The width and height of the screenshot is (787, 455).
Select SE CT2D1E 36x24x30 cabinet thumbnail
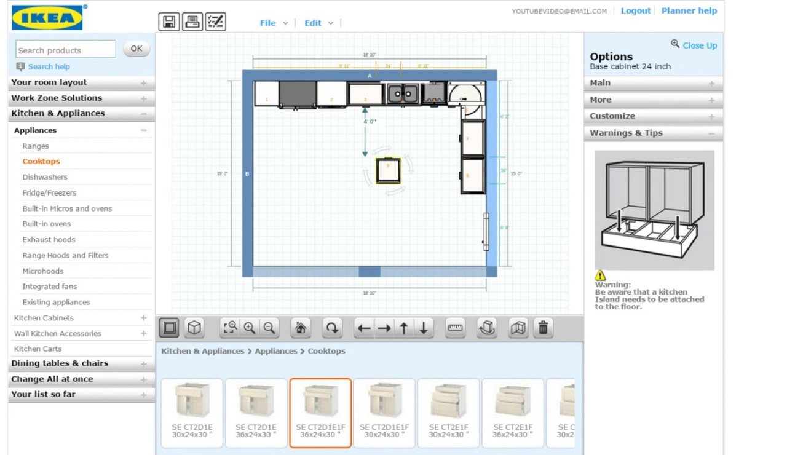click(x=256, y=413)
